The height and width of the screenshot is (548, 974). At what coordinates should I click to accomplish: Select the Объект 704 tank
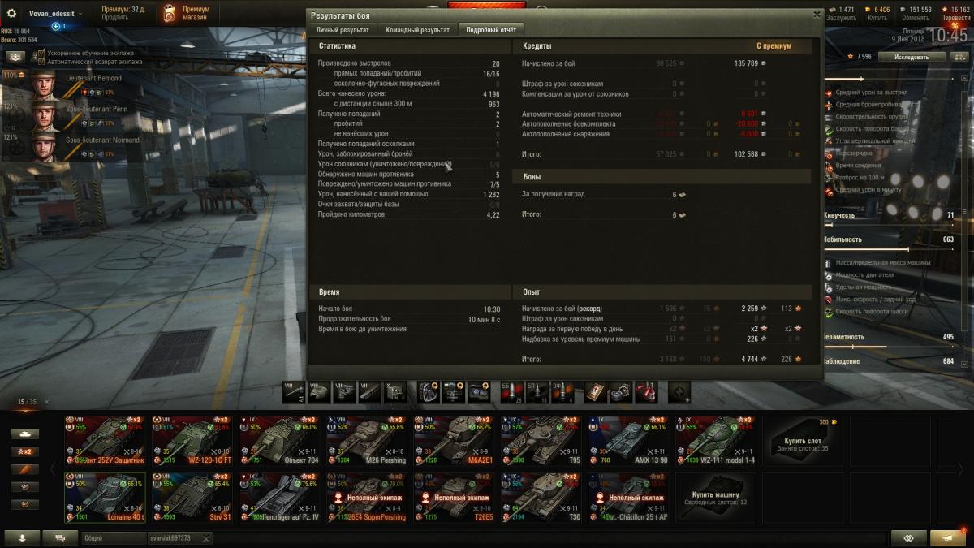(280, 441)
